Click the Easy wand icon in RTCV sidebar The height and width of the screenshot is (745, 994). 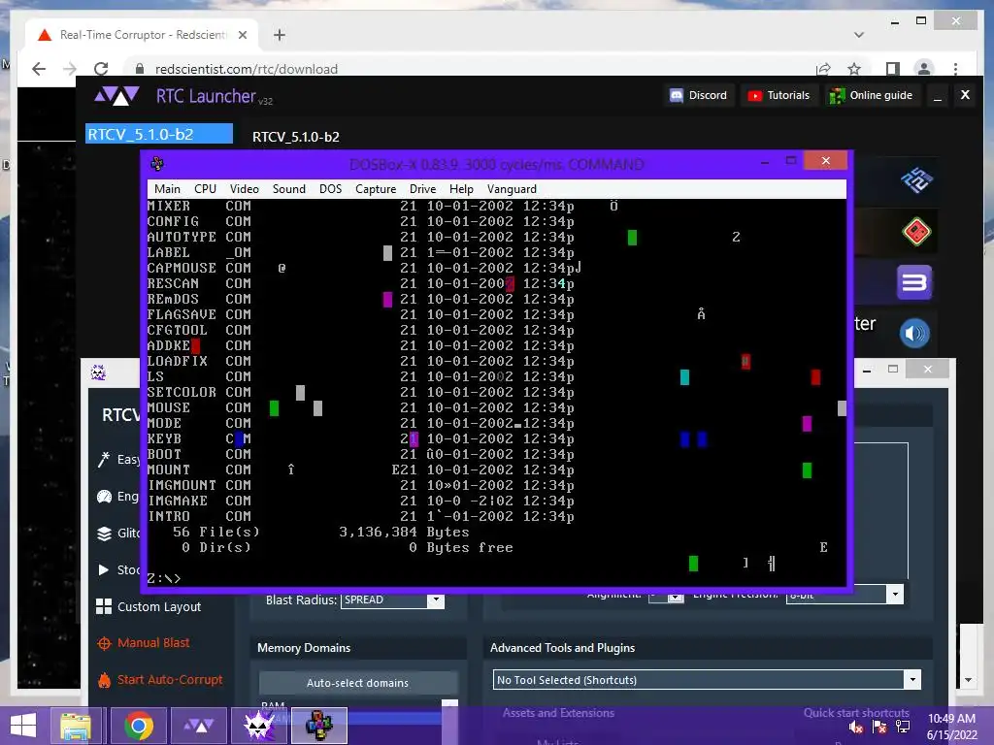(103, 459)
